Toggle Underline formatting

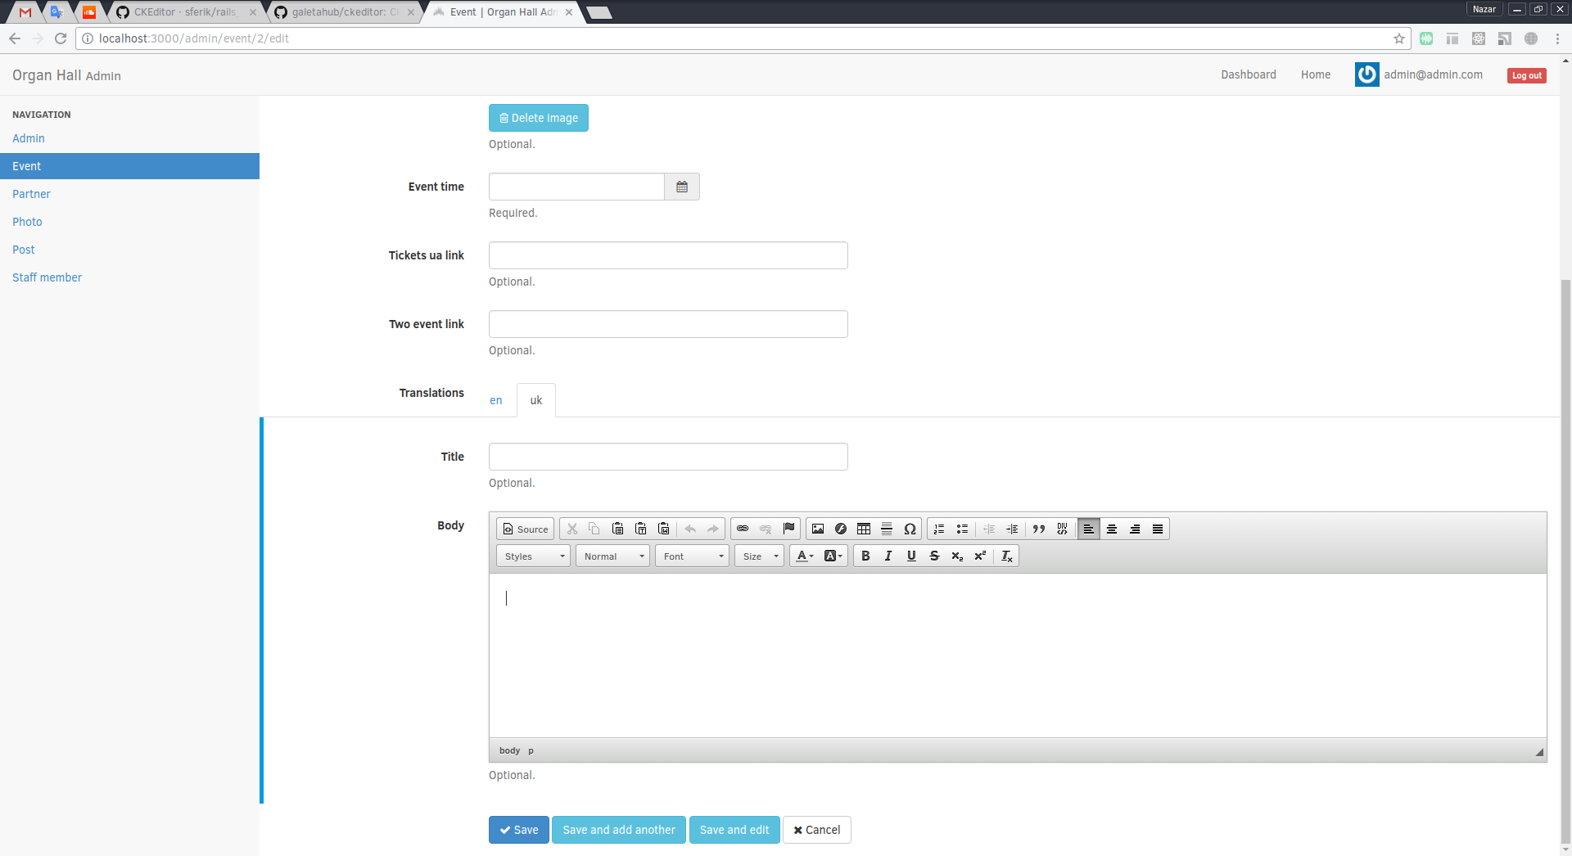click(x=911, y=556)
